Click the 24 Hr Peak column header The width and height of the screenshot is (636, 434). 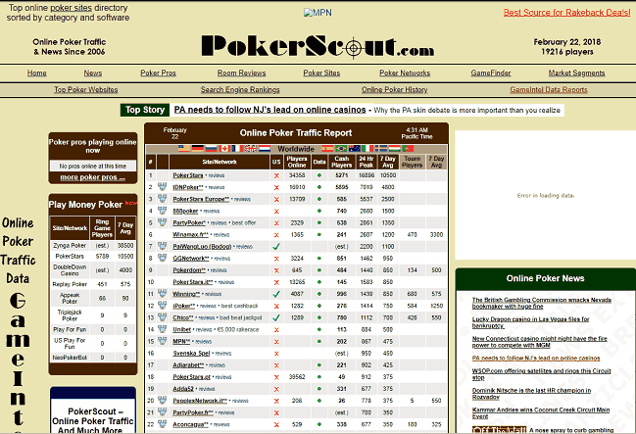click(367, 162)
